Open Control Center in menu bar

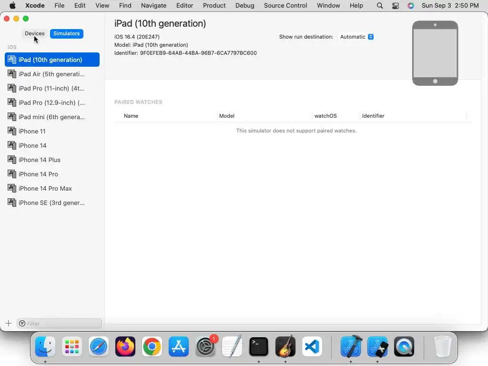click(395, 6)
